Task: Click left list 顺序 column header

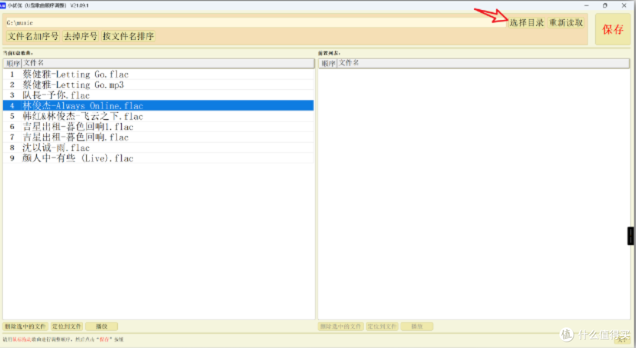Action: coord(12,63)
